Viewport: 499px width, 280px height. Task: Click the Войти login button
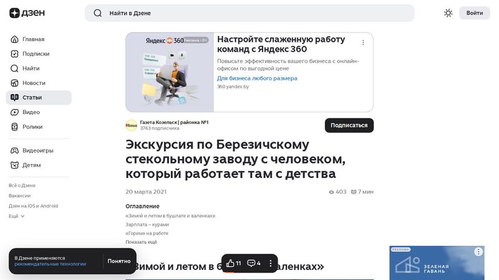click(x=475, y=13)
